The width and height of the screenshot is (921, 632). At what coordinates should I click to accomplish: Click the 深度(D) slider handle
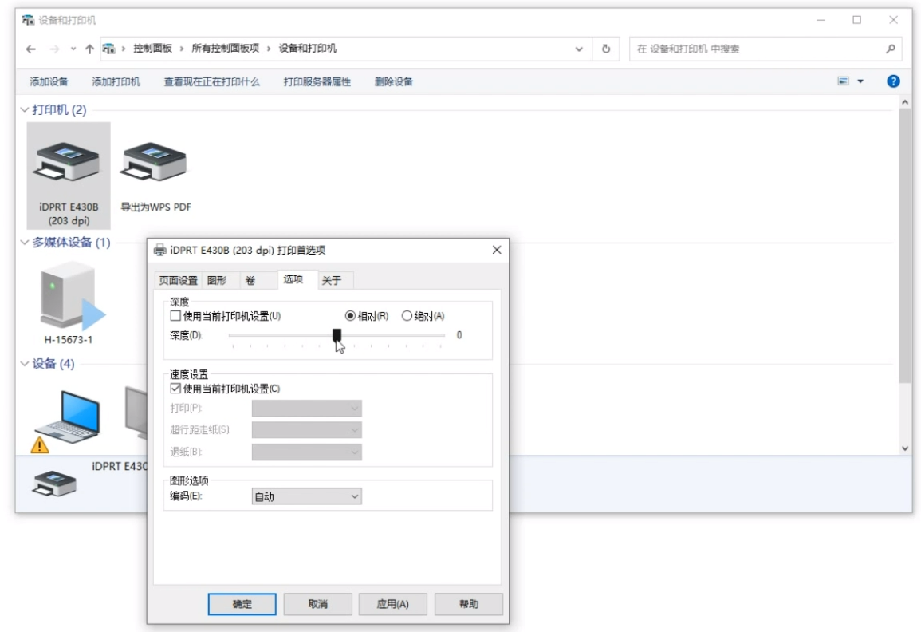click(x=337, y=335)
